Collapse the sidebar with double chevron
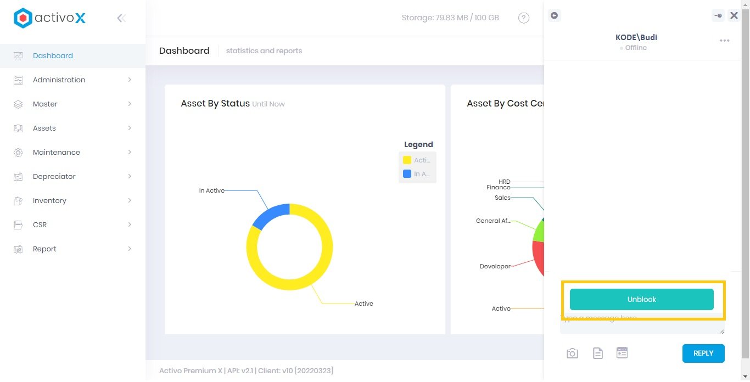Viewport: 750px width, 382px height. click(x=121, y=18)
